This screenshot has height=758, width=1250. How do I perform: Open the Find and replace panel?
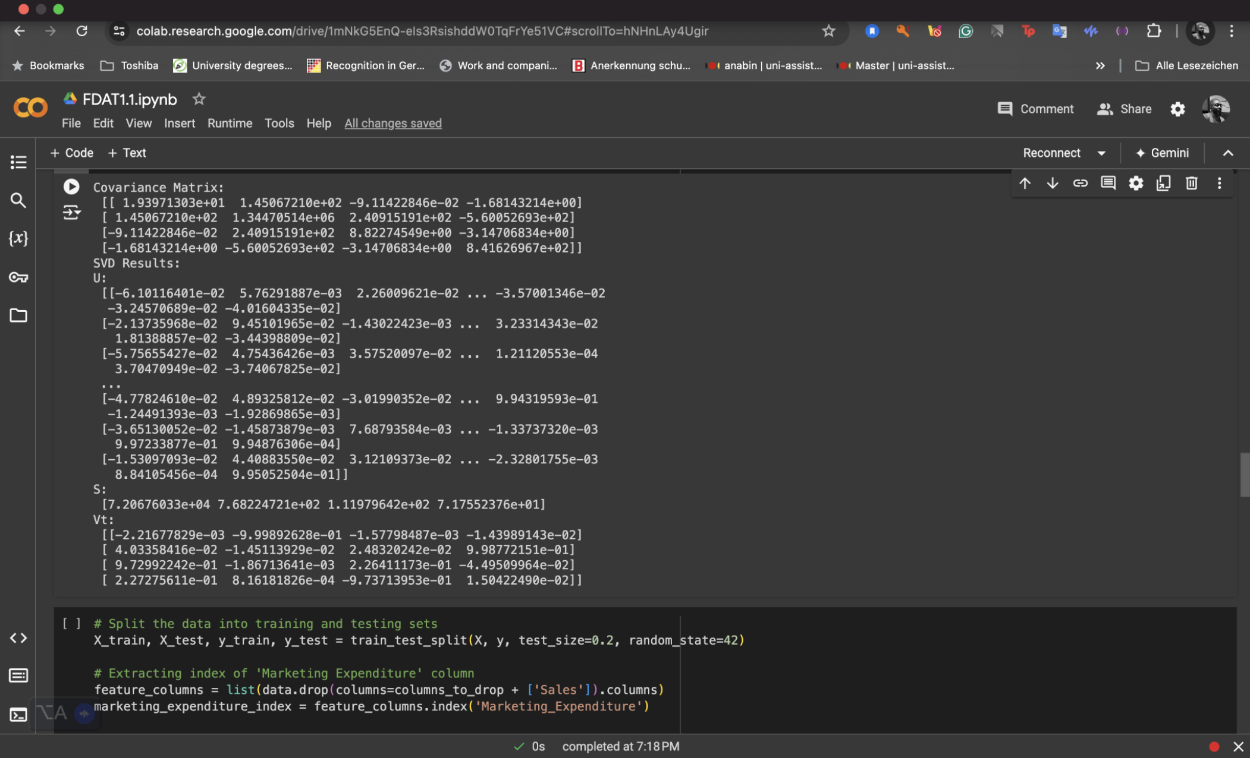click(18, 200)
